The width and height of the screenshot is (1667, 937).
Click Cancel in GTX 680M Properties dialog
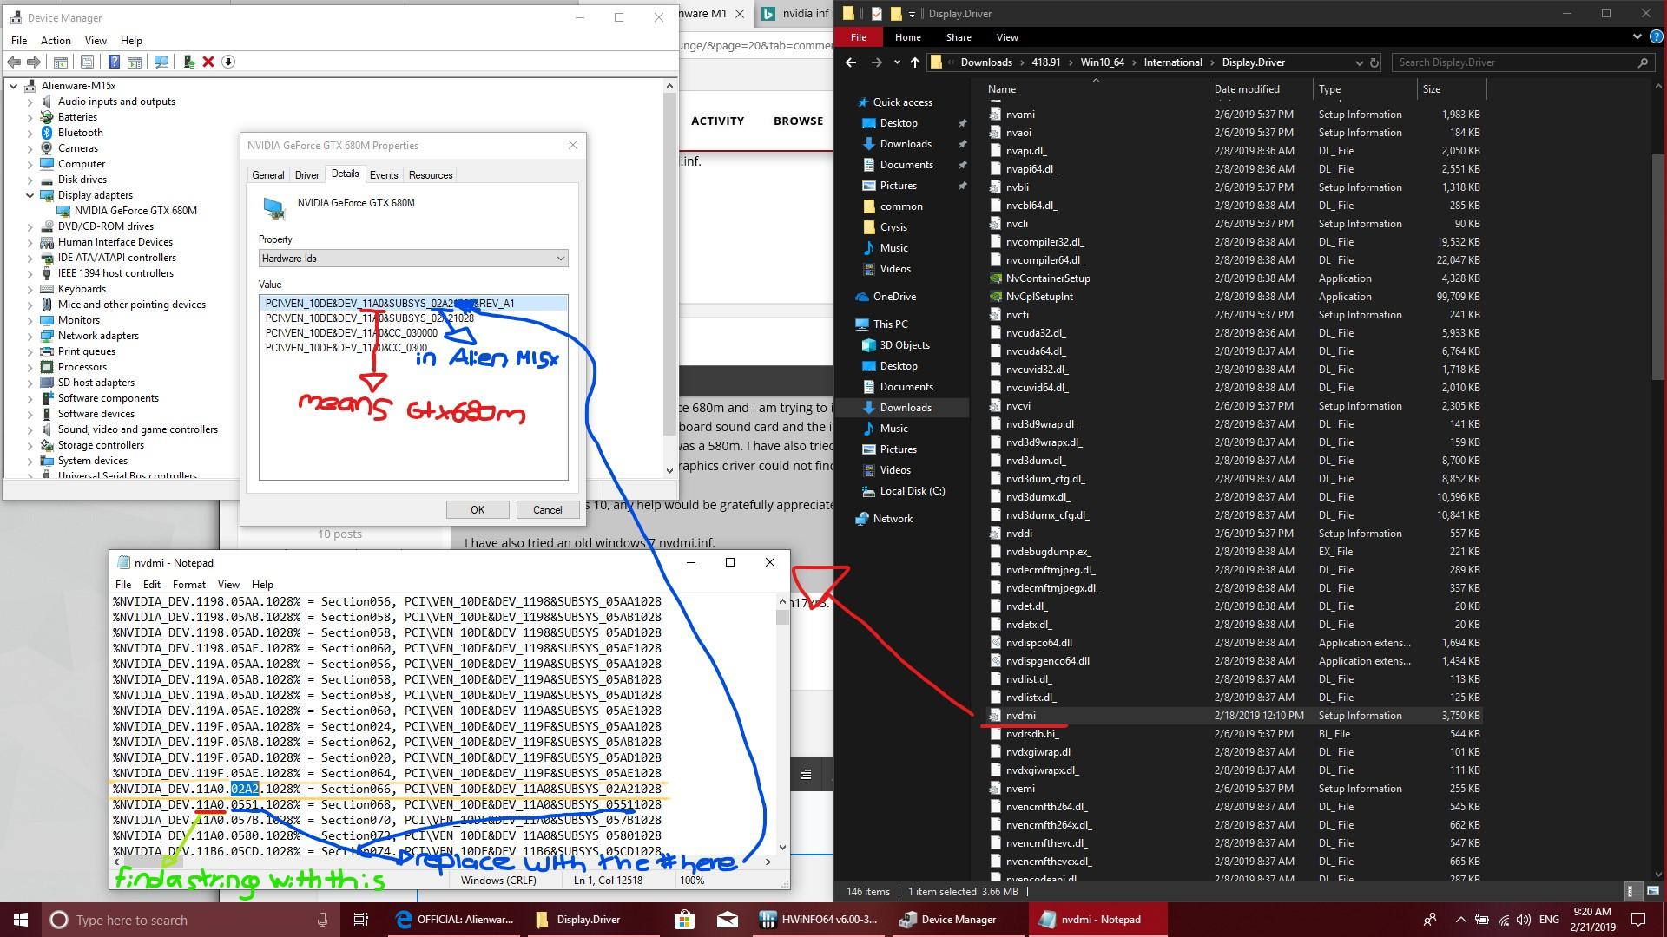[548, 510]
